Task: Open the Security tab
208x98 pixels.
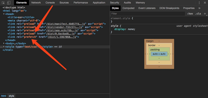Action: point(114,3)
